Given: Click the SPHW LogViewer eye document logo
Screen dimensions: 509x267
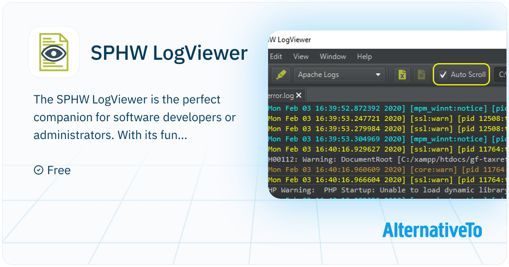Looking at the screenshot, I should coord(54,52).
